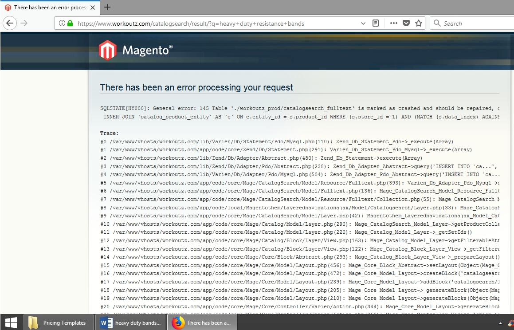Click trace line #17 Model/Layout.php(239)
Screen dimensions: 514x330
(x=300, y=282)
